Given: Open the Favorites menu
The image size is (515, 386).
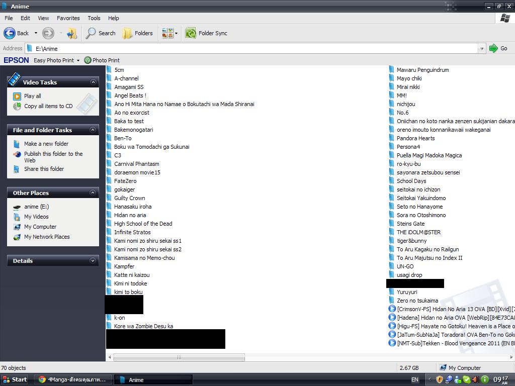Looking at the screenshot, I should (x=68, y=18).
